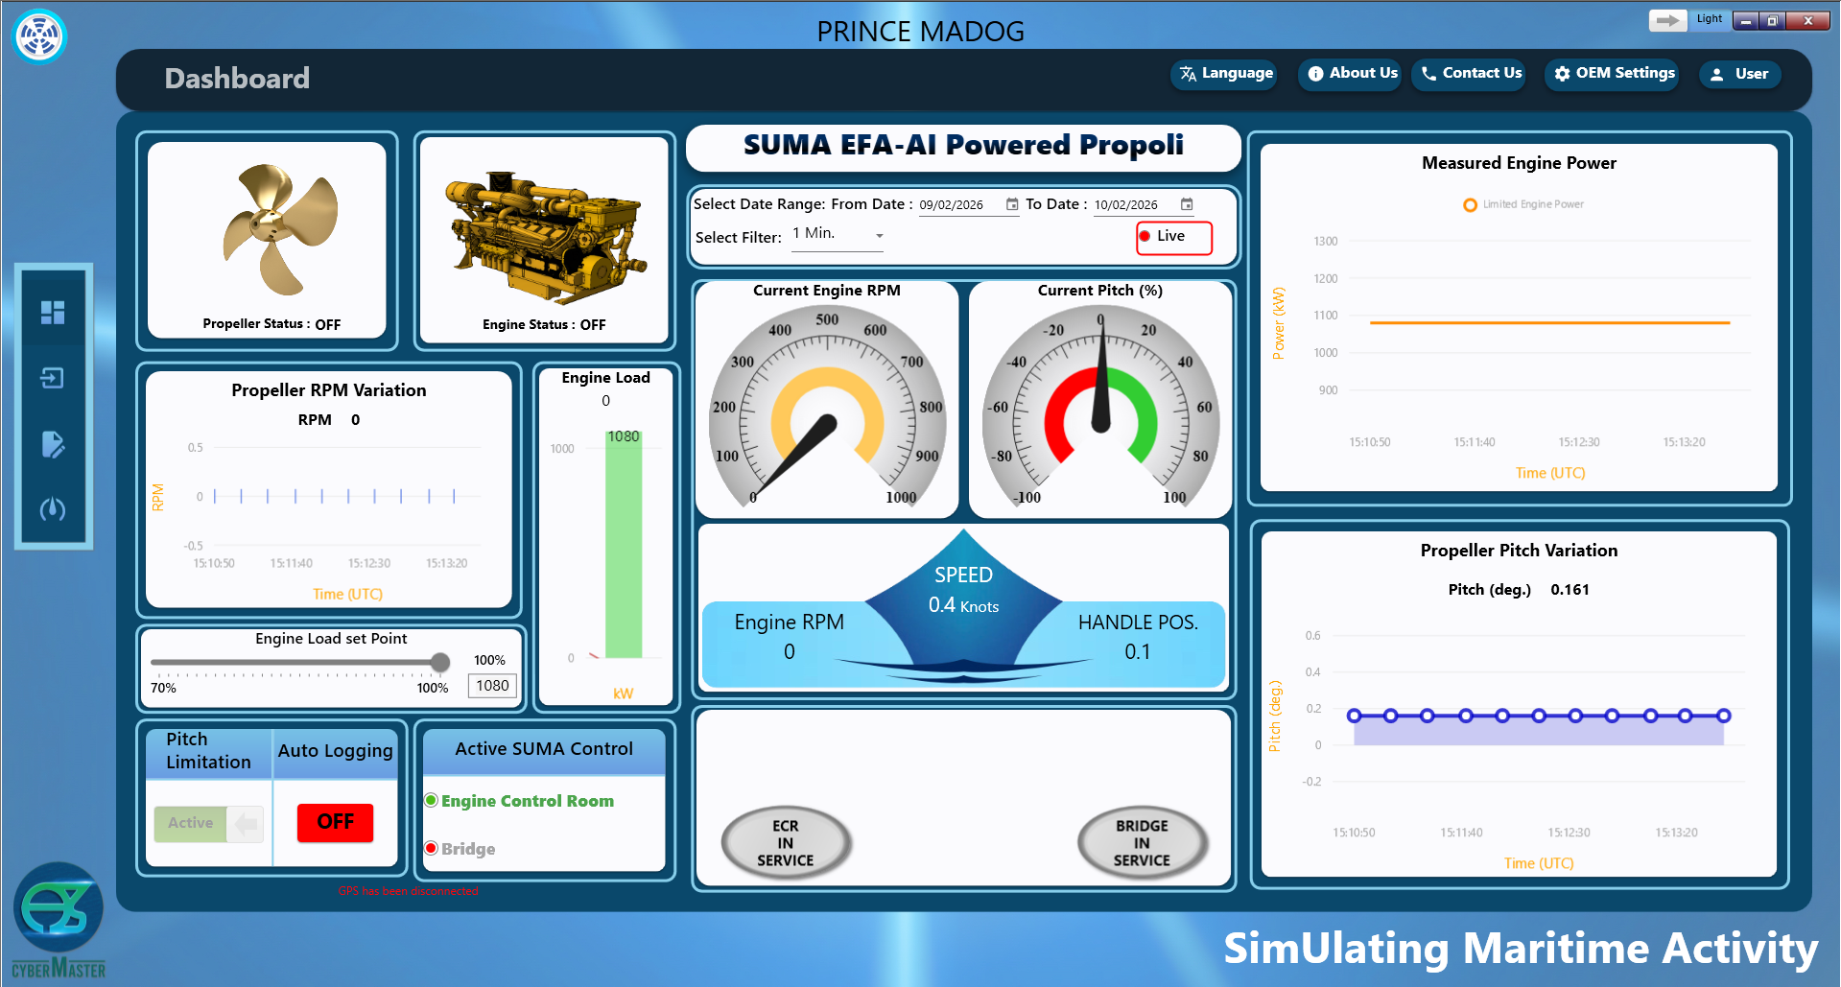Viewport: 1841px width, 987px height.
Task: Click Pitch Limitation arrow icon beside Active
Action: pyautogui.click(x=246, y=823)
